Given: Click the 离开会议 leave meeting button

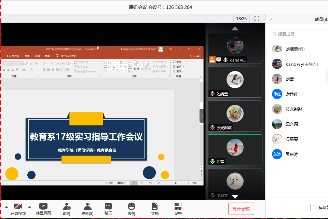Looking at the screenshot, I should 241,209.
